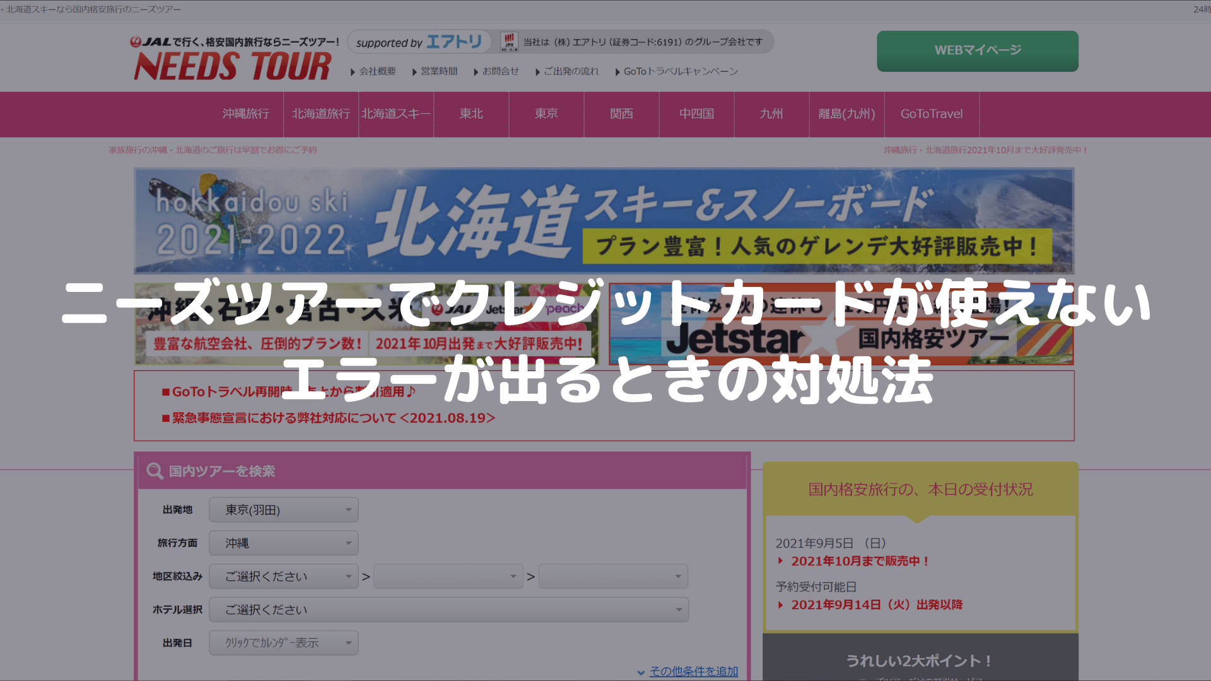Click the 沖縄旅行・北海道旅行2021年10月まで text at right
Image resolution: width=1211 pixels, height=681 pixels.
click(x=985, y=150)
